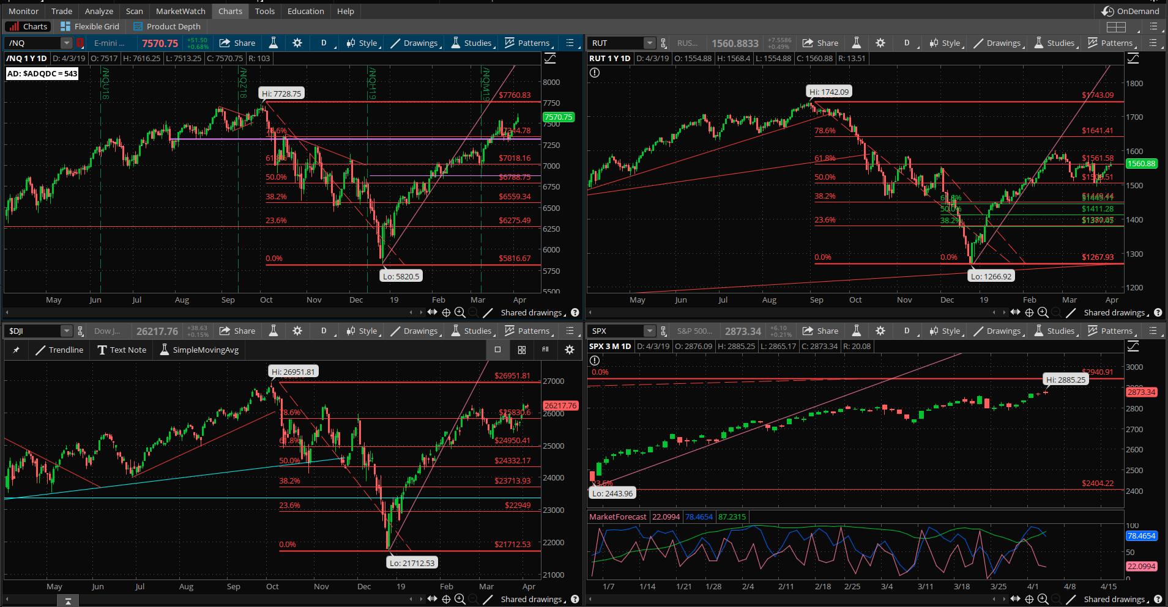Select the drawing line tool below RUT chart

click(x=1071, y=312)
